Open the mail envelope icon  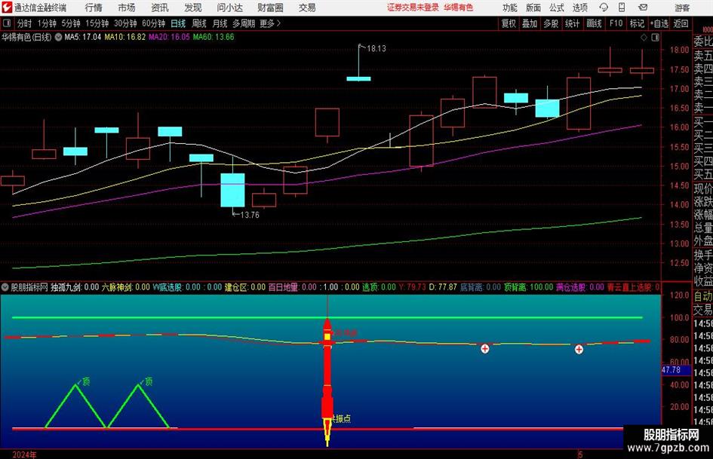[643, 8]
